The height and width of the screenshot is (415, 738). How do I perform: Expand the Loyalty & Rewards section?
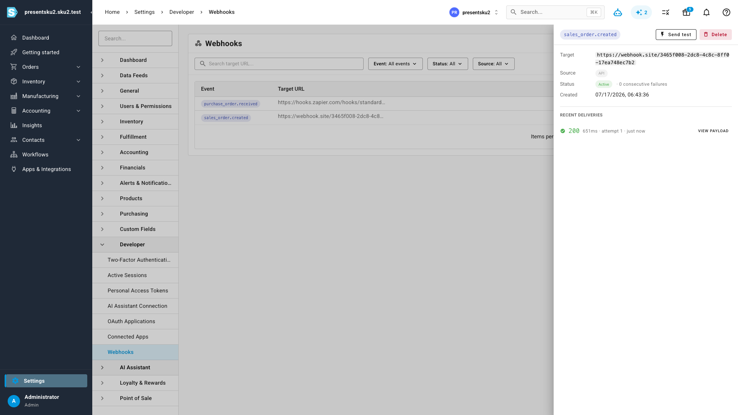coord(135,383)
